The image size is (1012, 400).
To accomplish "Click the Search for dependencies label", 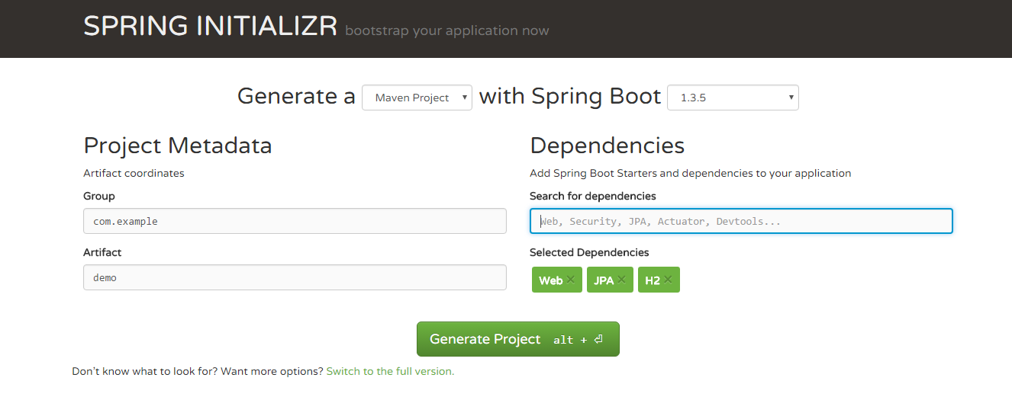I will click(593, 196).
